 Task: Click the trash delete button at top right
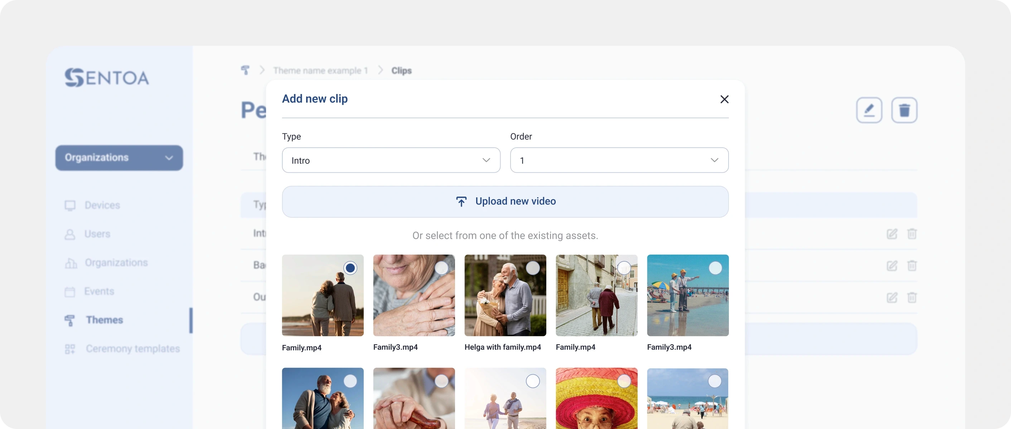tap(904, 110)
